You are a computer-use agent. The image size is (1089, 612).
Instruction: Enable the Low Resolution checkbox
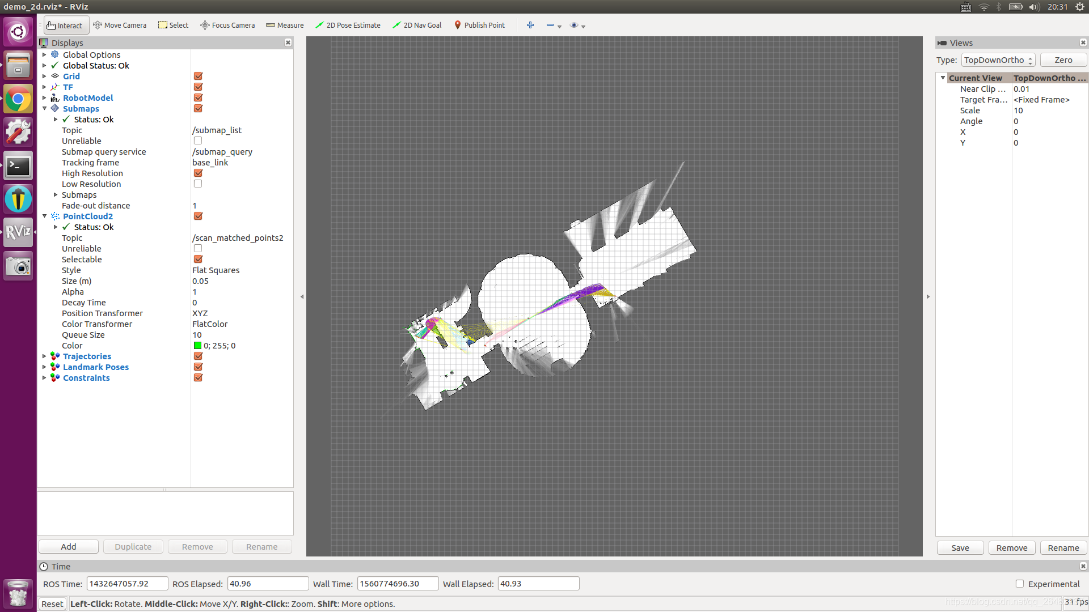pyautogui.click(x=198, y=184)
